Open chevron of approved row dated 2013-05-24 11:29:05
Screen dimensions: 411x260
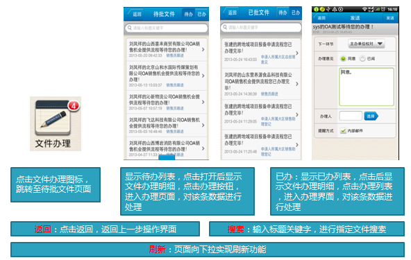[x=297, y=114]
